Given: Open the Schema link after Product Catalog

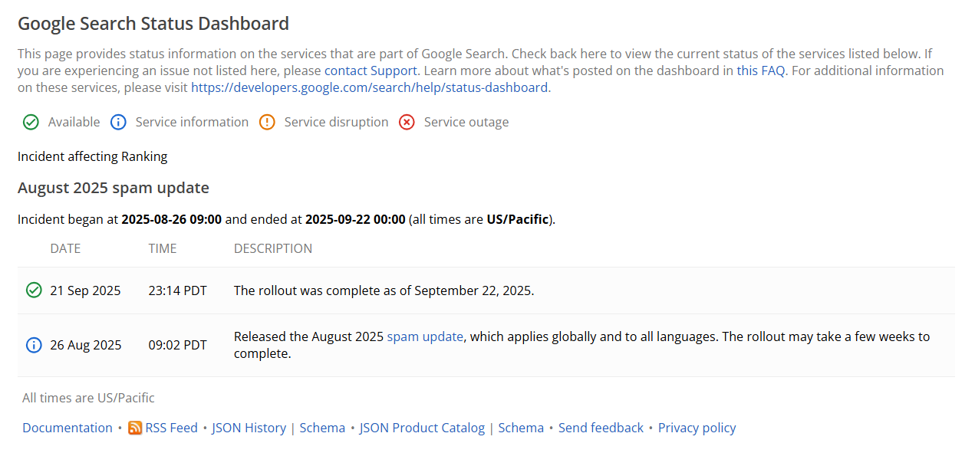Looking at the screenshot, I should coord(521,428).
